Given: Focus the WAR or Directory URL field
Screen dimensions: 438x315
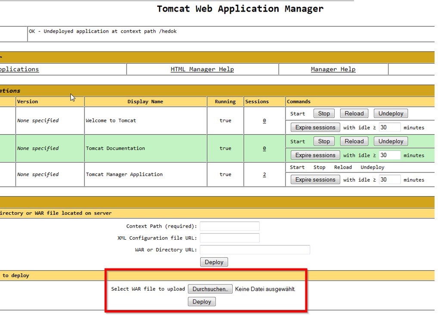Looking at the screenshot, I should (x=255, y=250).
